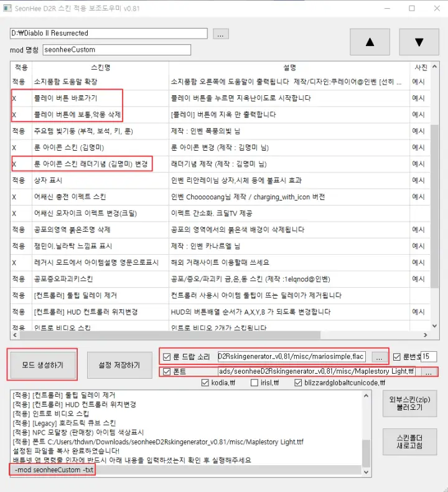The image size is (448, 492).
Task: Select the 플레이 버튼 바로가기 row
Action: point(220,98)
